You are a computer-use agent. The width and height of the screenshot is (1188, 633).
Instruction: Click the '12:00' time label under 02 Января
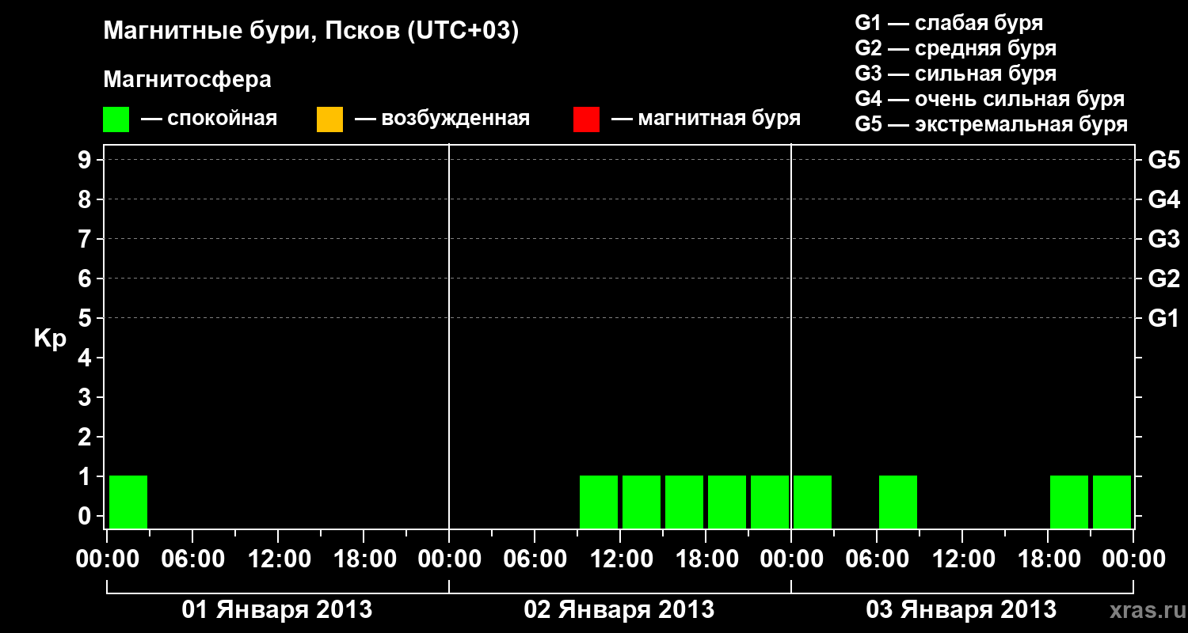pyautogui.click(x=620, y=559)
